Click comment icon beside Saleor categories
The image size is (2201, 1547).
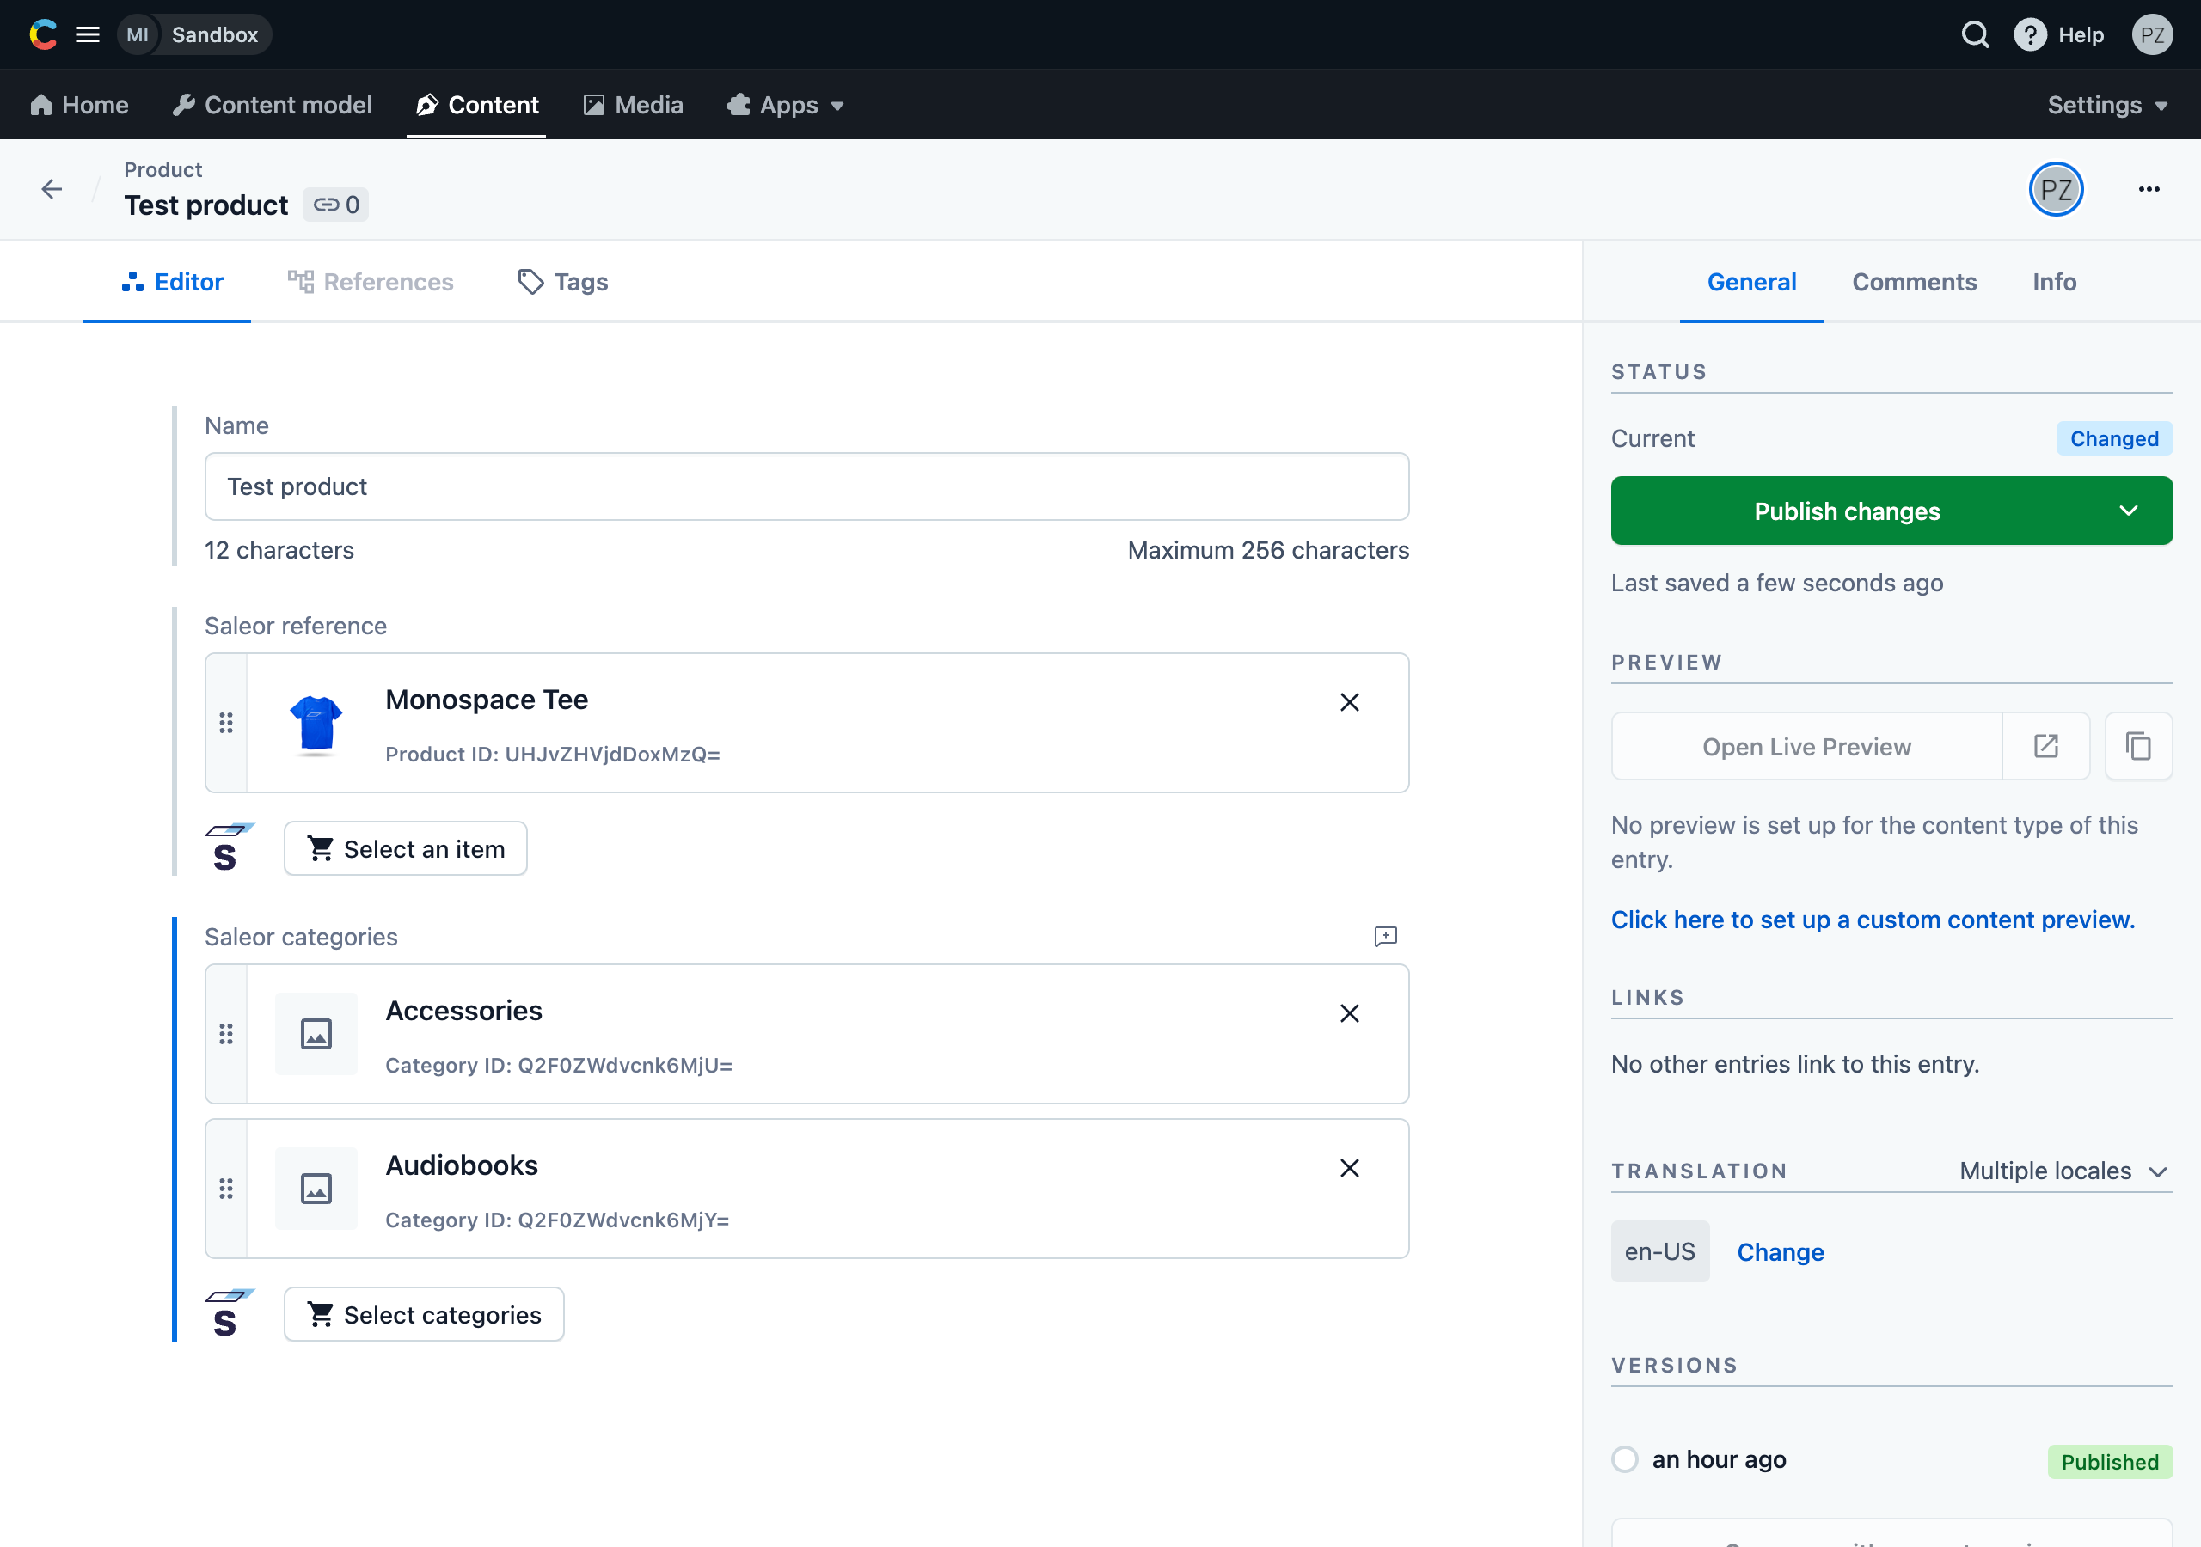click(1385, 937)
